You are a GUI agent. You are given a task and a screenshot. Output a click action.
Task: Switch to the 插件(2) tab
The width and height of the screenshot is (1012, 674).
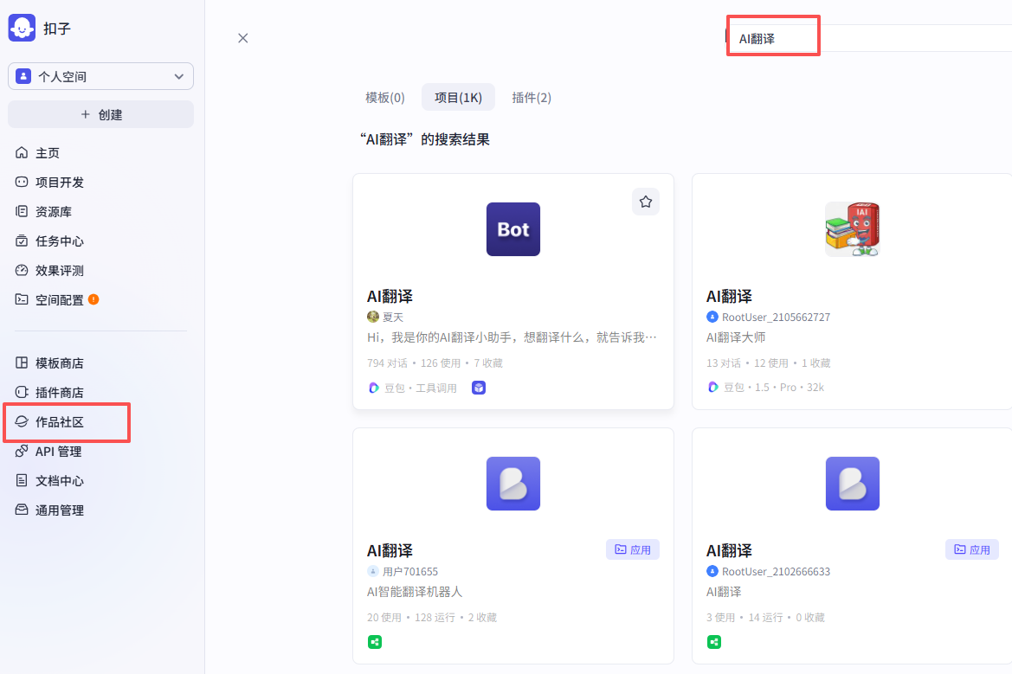tap(532, 97)
